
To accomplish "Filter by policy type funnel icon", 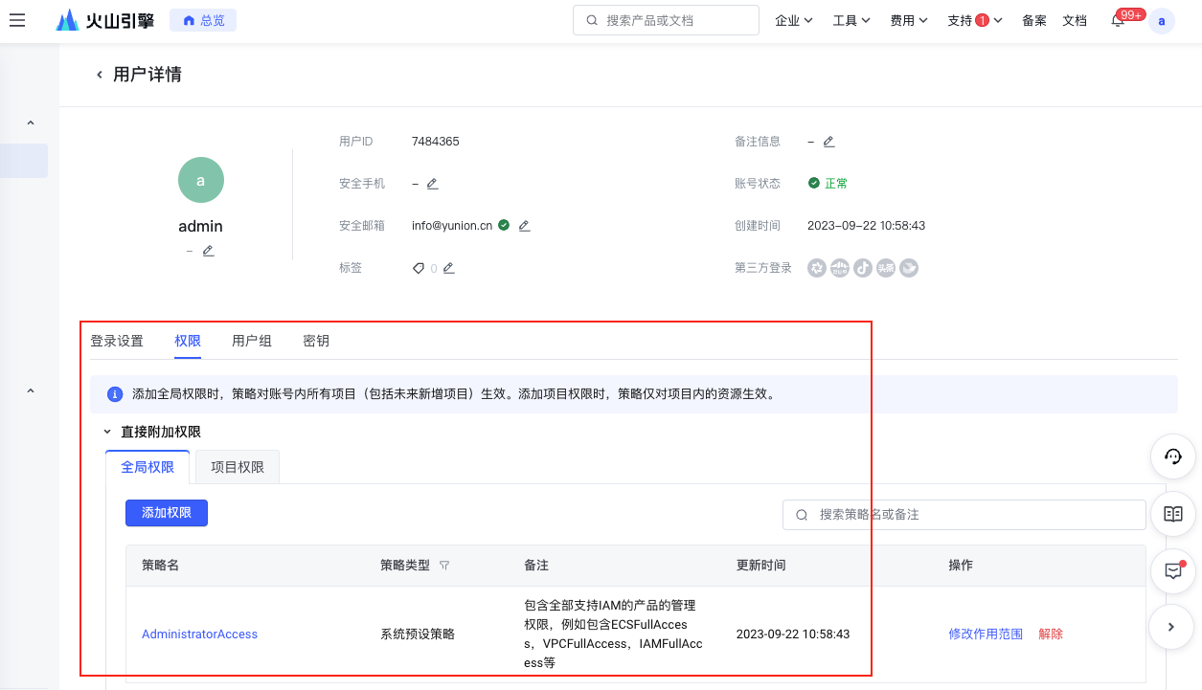I will tap(444, 566).
